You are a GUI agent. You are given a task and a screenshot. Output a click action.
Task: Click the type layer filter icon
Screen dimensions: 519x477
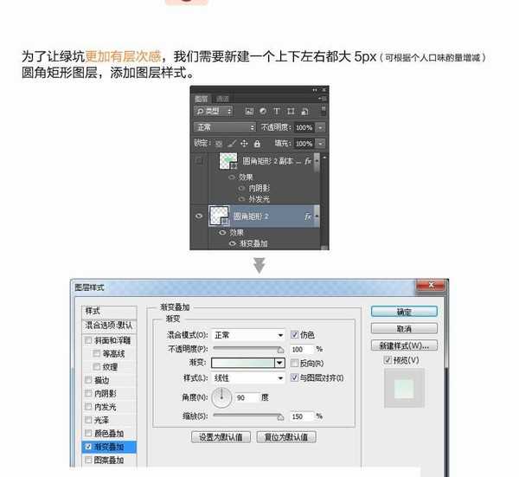[x=277, y=112]
